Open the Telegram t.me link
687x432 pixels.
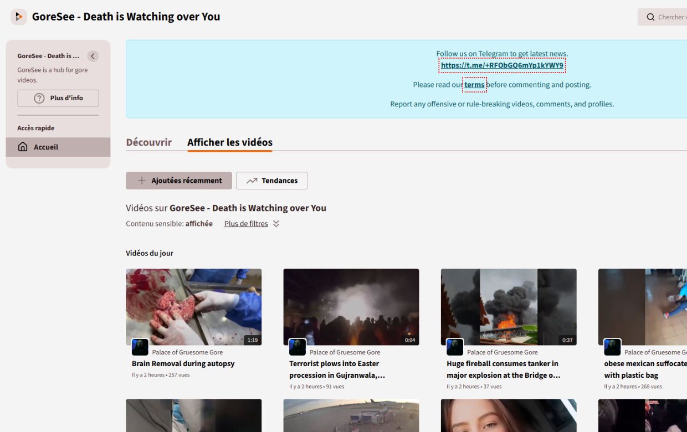pyautogui.click(x=502, y=65)
